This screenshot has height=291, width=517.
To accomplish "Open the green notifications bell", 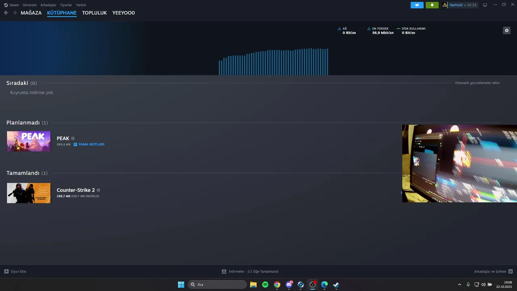I will click(432, 5).
